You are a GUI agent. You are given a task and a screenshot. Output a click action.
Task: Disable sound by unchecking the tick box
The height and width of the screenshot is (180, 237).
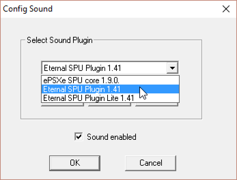pos(79,137)
